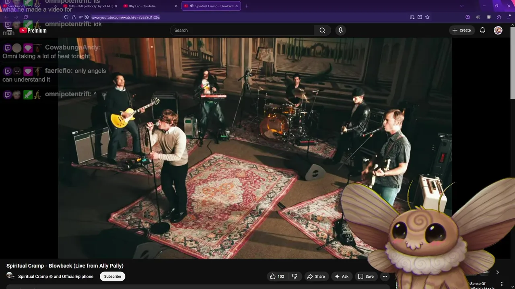Close the Spiritual Cramp tab
This screenshot has width=515, height=289.
click(x=237, y=6)
